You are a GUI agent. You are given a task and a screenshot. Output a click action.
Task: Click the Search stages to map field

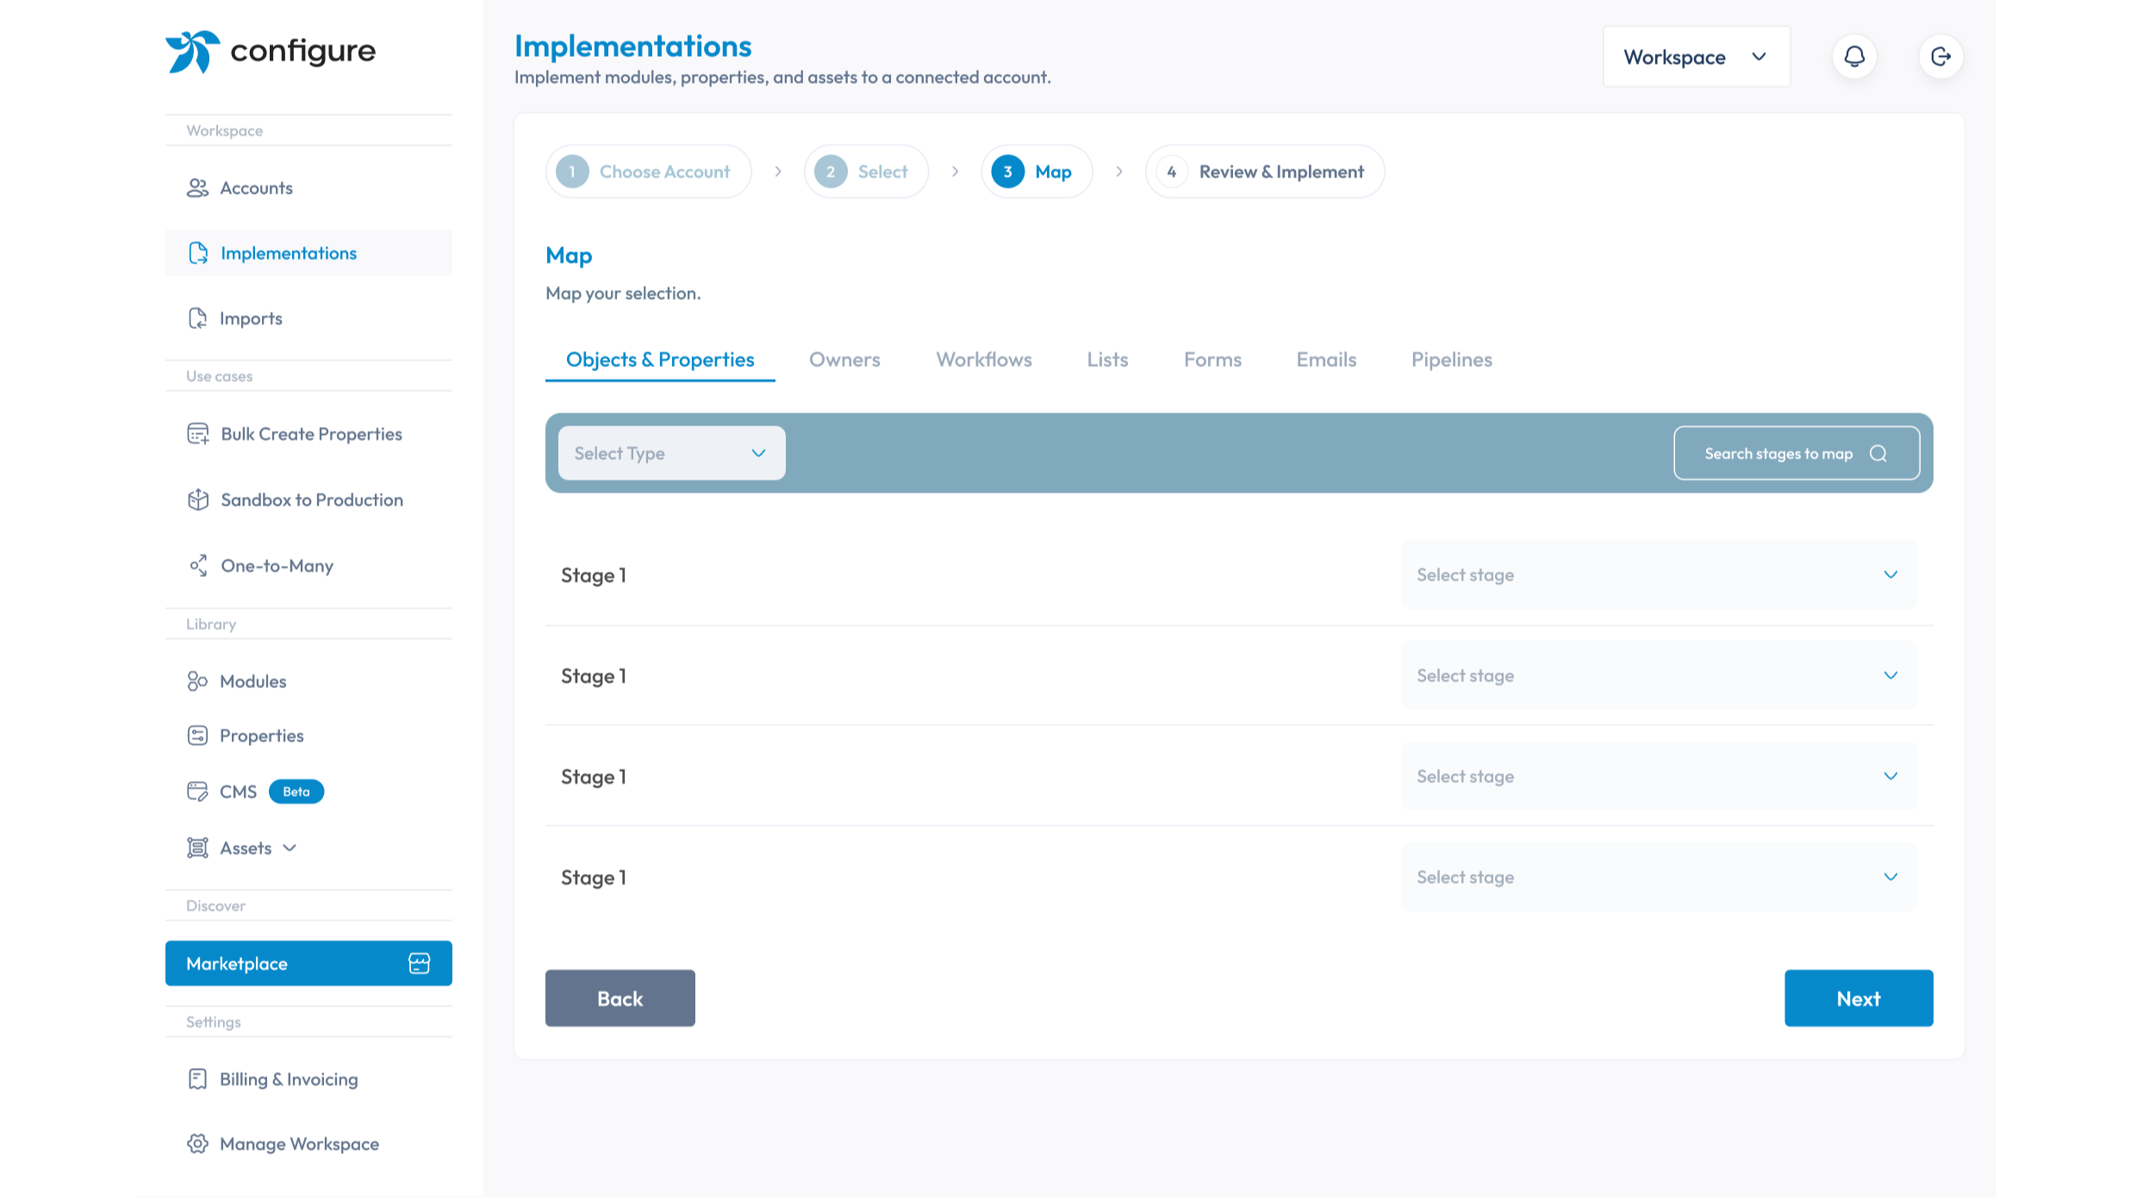(1778, 454)
